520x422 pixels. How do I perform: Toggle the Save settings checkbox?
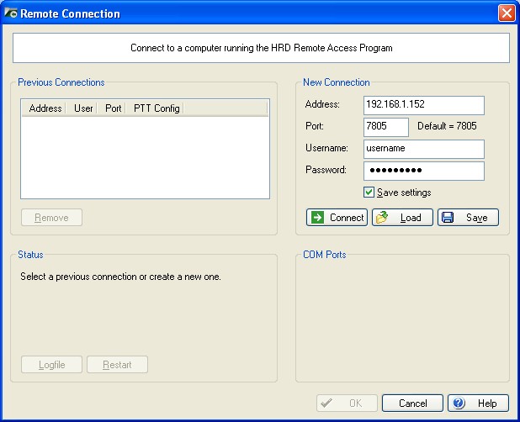(x=369, y=193)
